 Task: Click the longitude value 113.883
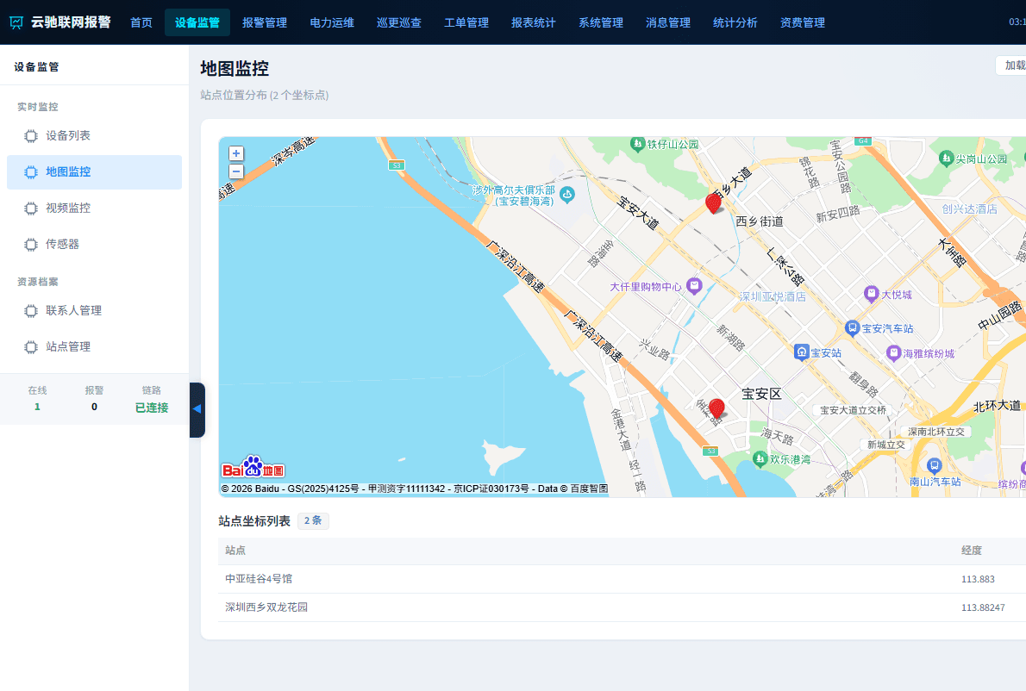coord(978,579)
